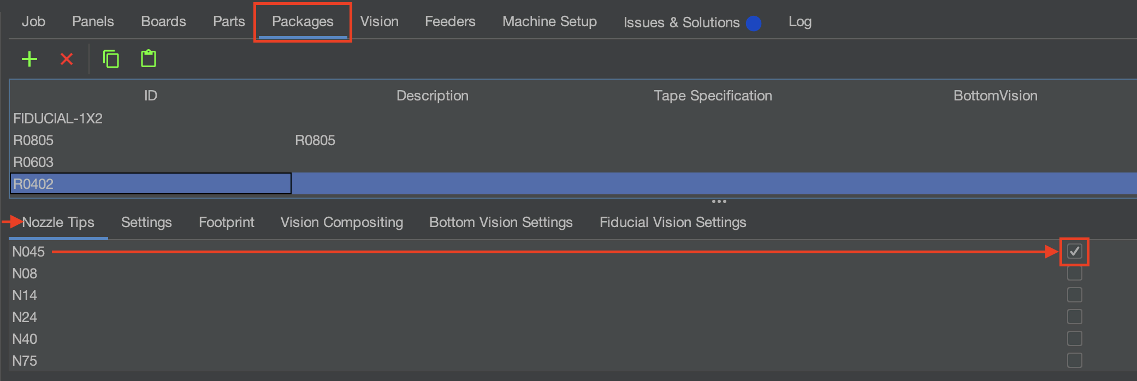The width and height of the screenshot is (1137, 381).
Task: Enable the N08 nozzle tip checkbox
Action: click(1074, 273)
